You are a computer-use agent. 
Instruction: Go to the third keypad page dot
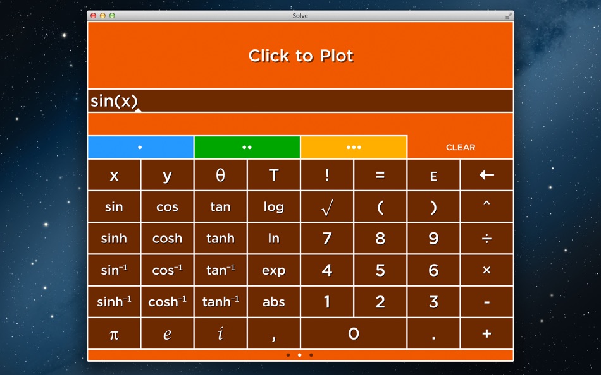(311, 355)
